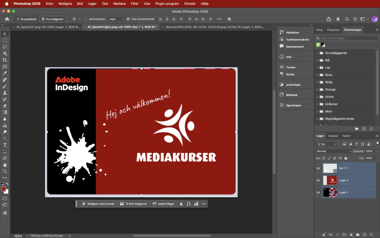Screen dimensions: 380x238
Task: Create new adjustment layer icon
Action: 351,235
